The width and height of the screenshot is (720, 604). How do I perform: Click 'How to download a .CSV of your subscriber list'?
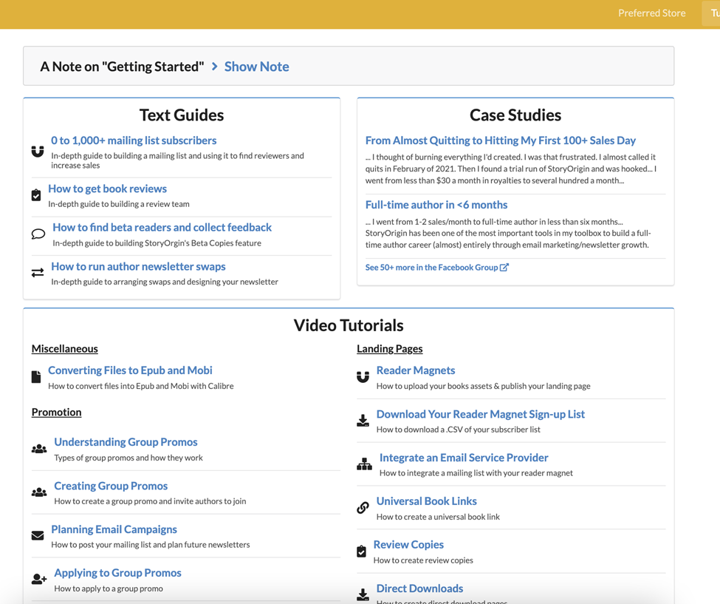[459, 430]
